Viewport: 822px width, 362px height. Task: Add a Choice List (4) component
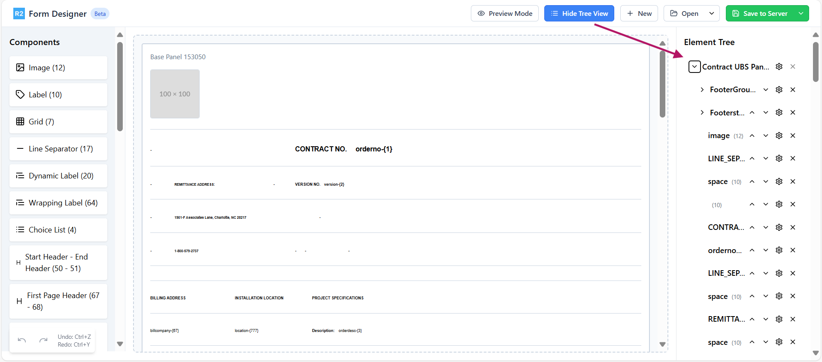[58, 230]
